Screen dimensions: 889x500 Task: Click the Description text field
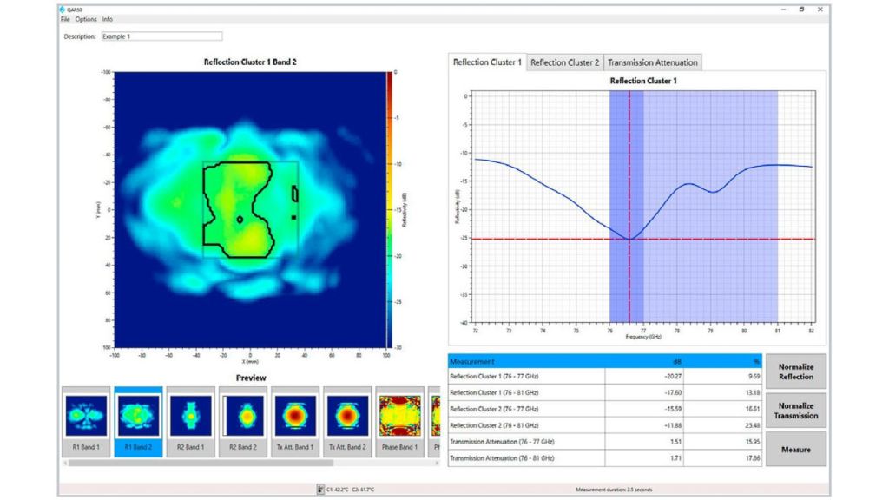pyautogui.click(x=161, y=36)
